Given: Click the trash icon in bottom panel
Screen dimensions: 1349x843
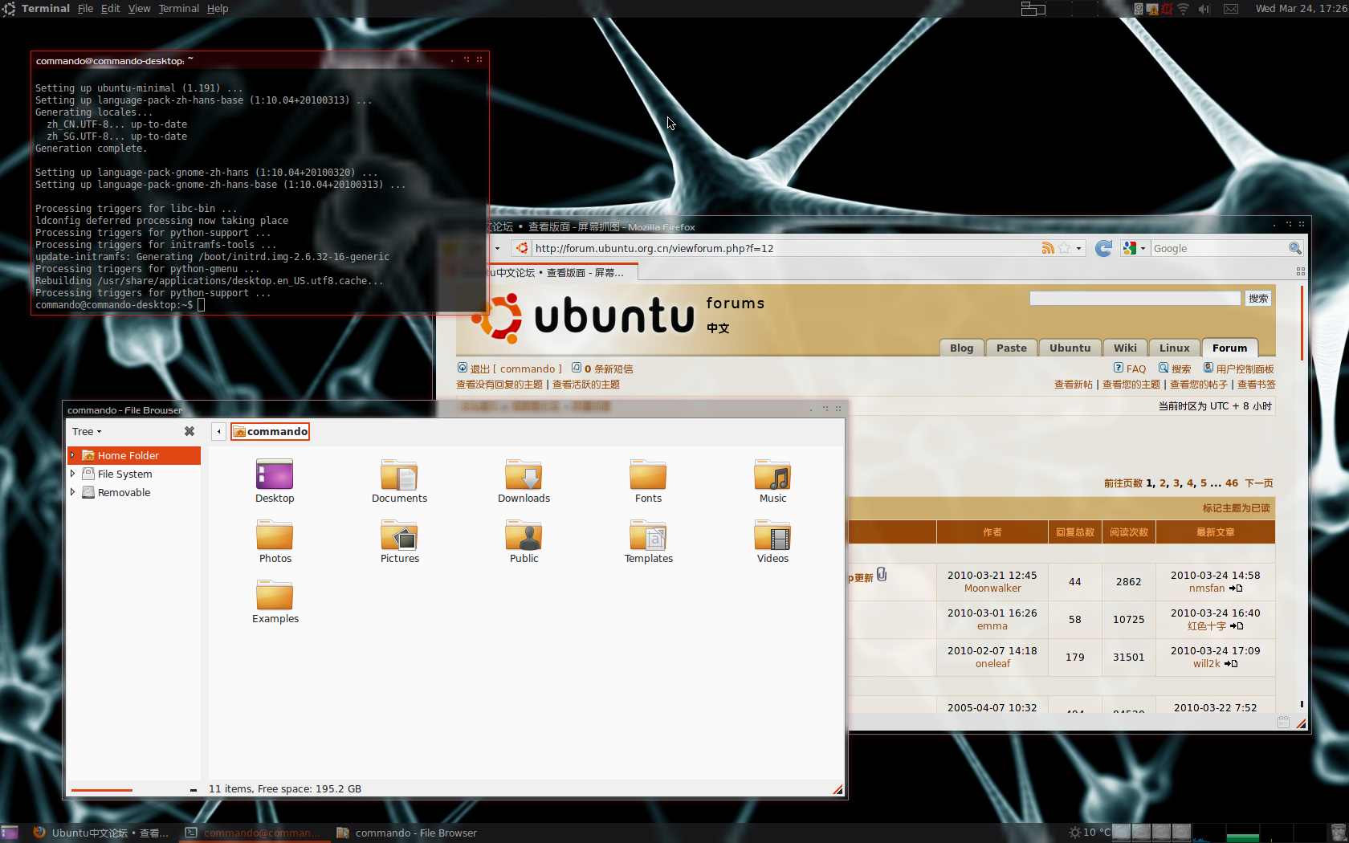Looking at the screenshot, I should (1338, 833).
